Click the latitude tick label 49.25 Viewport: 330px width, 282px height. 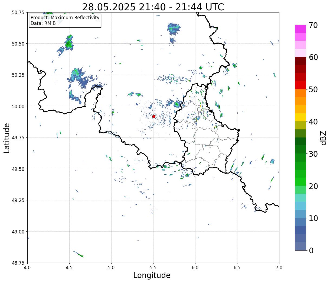coord(18,200)
